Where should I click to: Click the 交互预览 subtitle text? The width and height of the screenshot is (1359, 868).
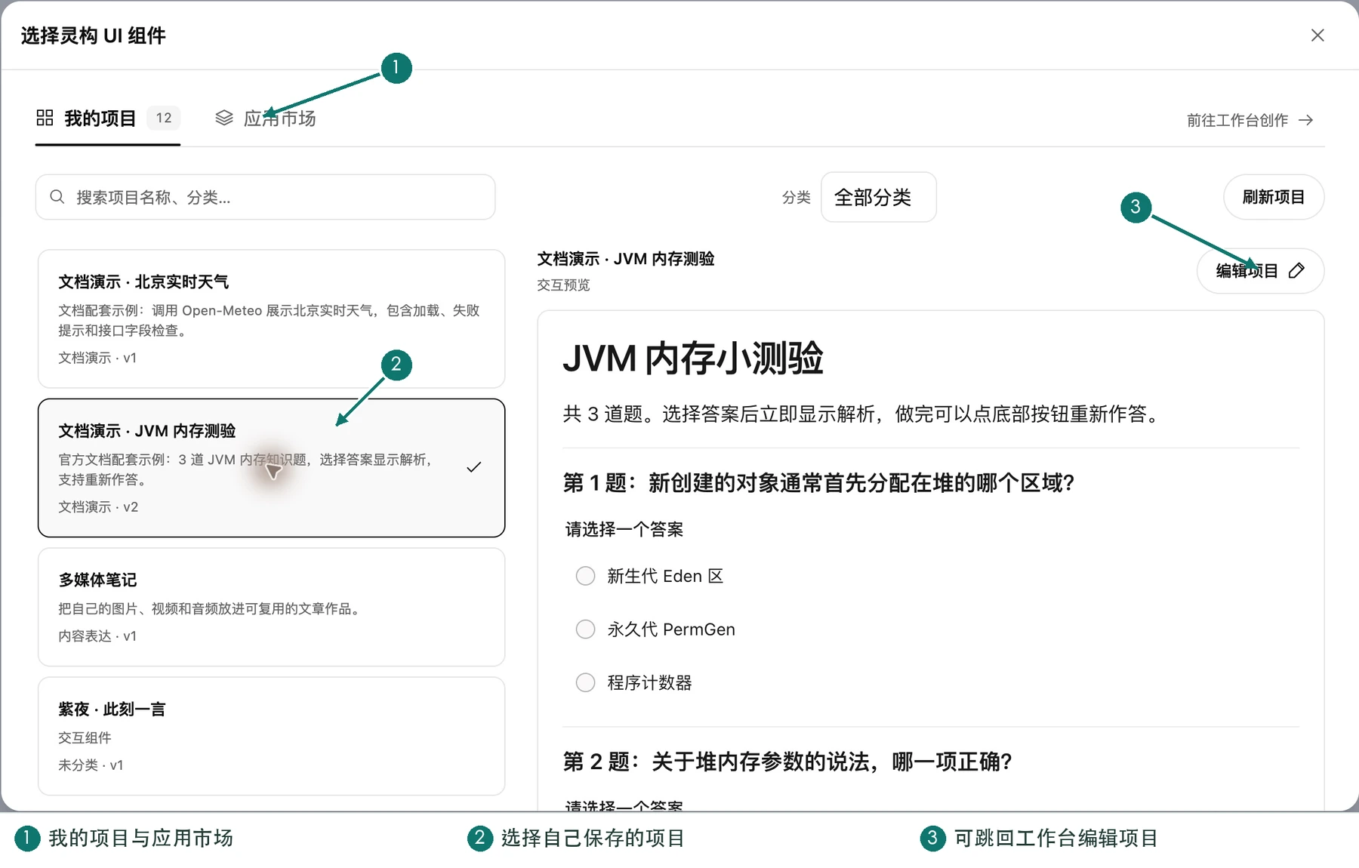pos(563,285)
